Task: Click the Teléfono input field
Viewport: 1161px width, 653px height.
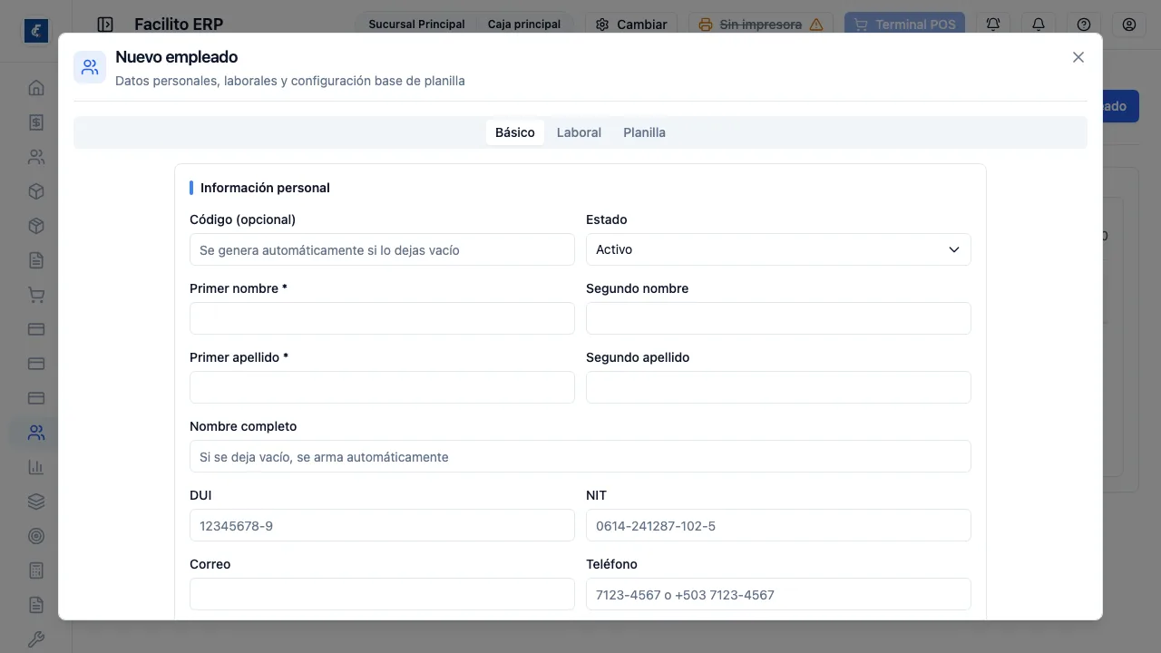Action: 778,594
